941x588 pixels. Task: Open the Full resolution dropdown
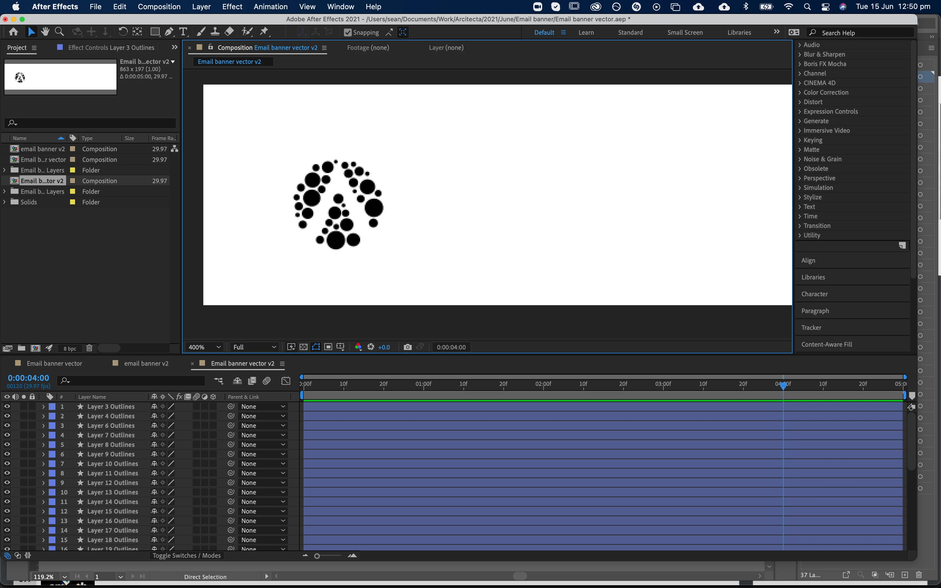click(x=254, y=347)
